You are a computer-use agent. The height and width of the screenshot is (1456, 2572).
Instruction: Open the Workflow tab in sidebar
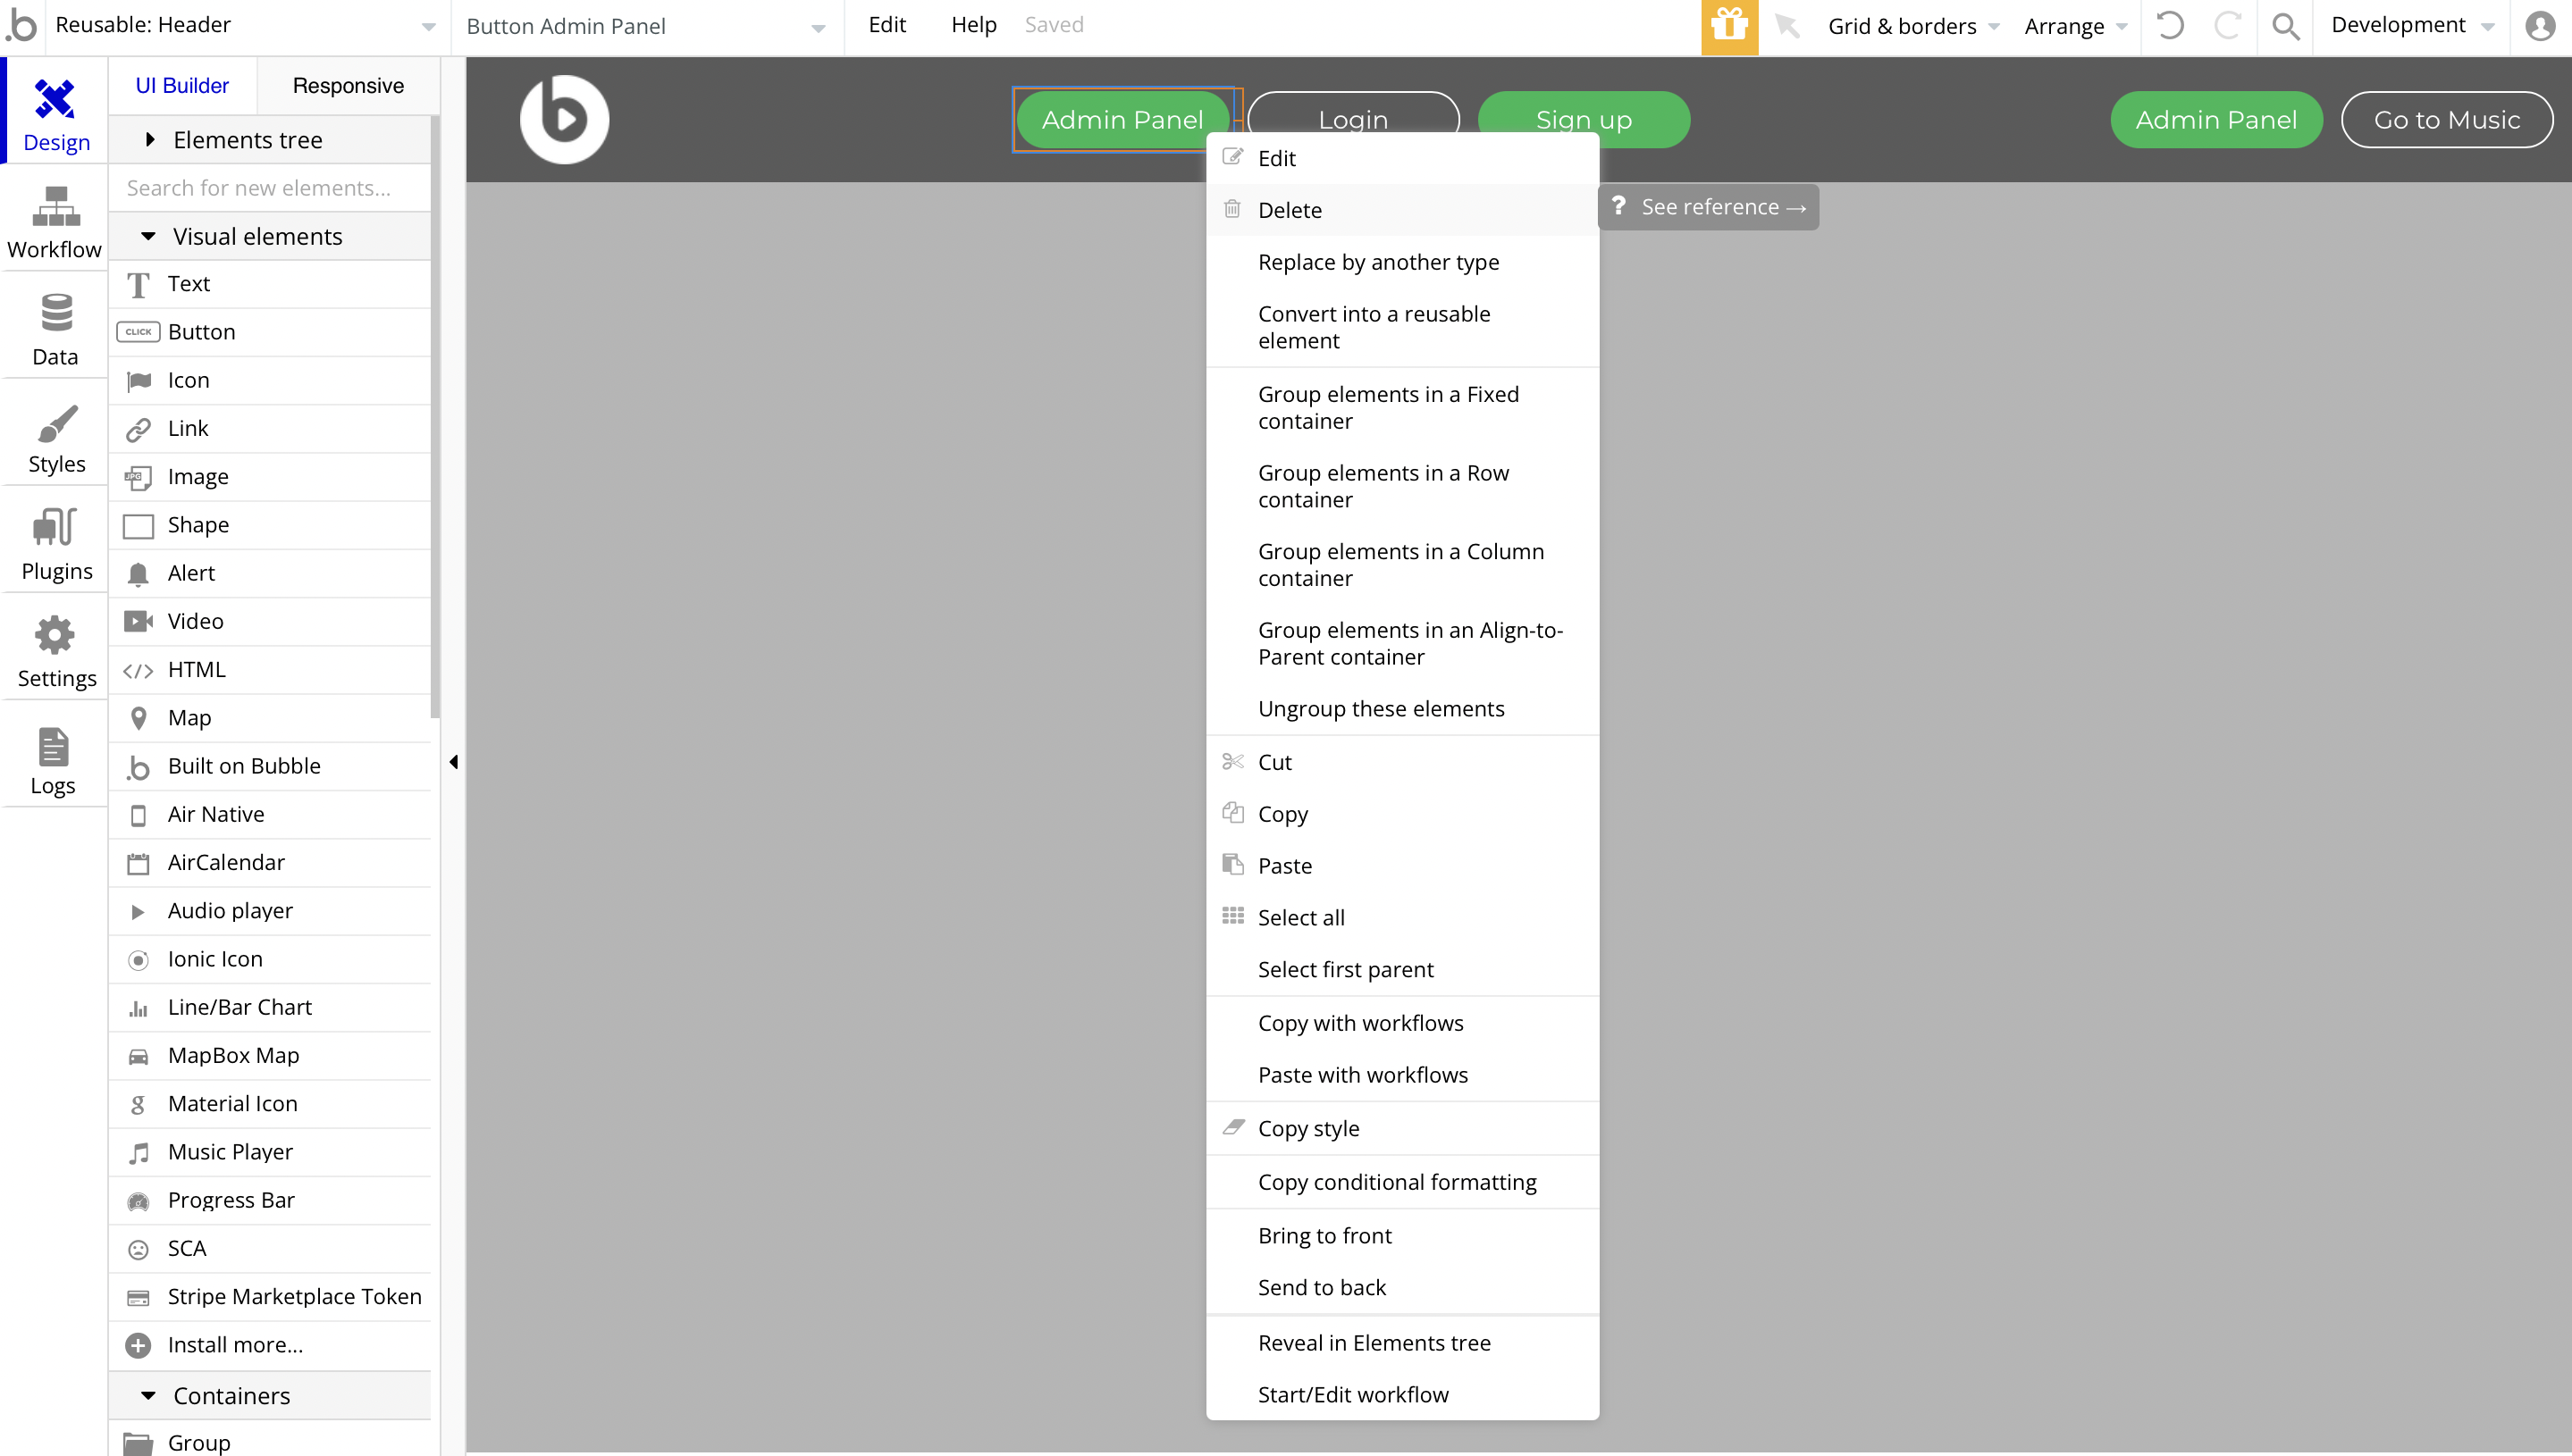(x=55, y=222)
